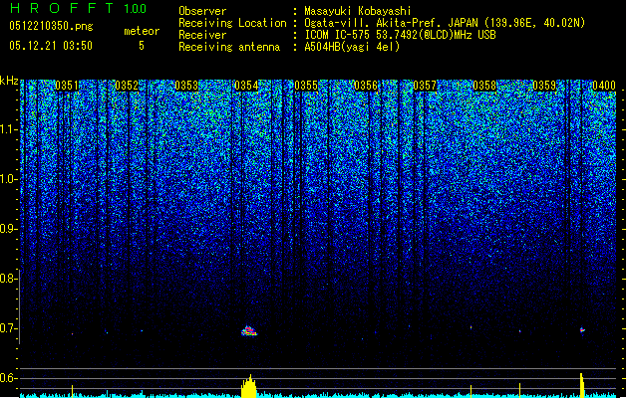The height and width of the screenshot is (398, 627).
Task: Click the 0358 time marker
Action: [x=484, y=86]
